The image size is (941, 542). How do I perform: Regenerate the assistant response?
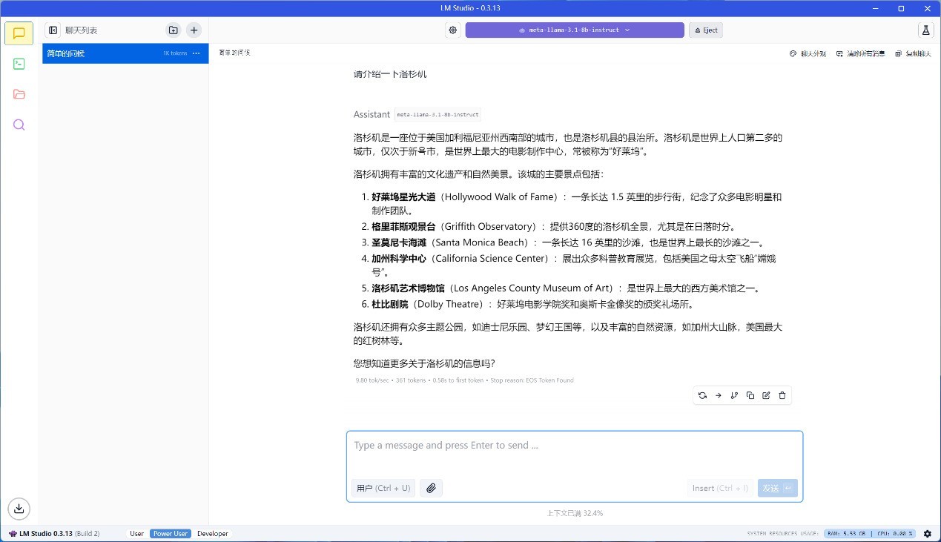pos(702,395)
